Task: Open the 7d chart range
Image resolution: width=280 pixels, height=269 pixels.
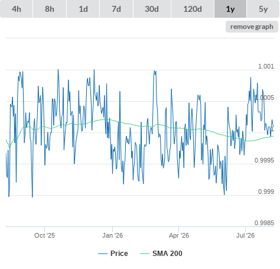Action: (116, 9)
